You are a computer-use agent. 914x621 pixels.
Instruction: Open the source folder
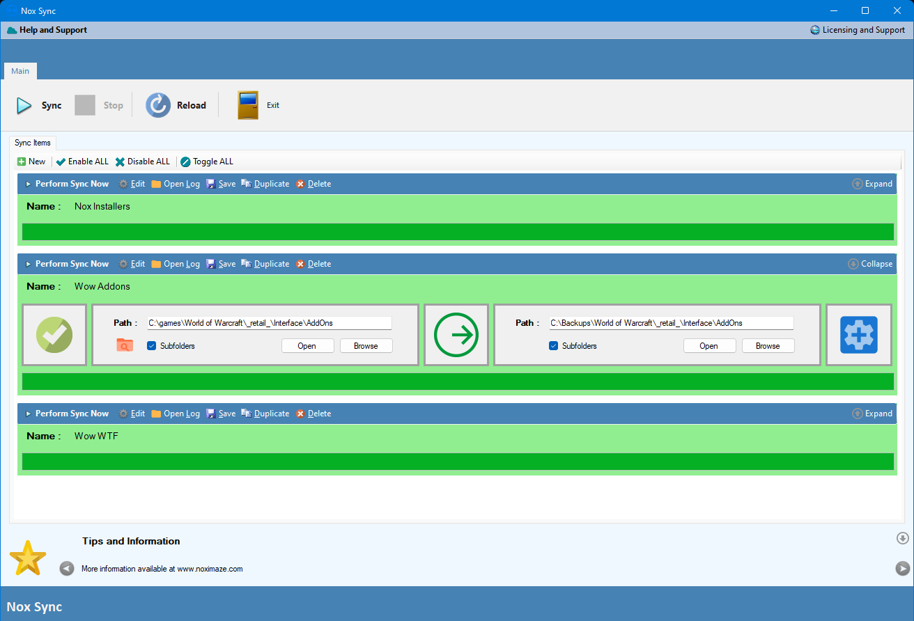[x=307, y=346]
